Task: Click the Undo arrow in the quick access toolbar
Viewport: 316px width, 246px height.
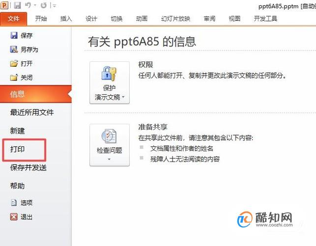Action: point(28,5)
